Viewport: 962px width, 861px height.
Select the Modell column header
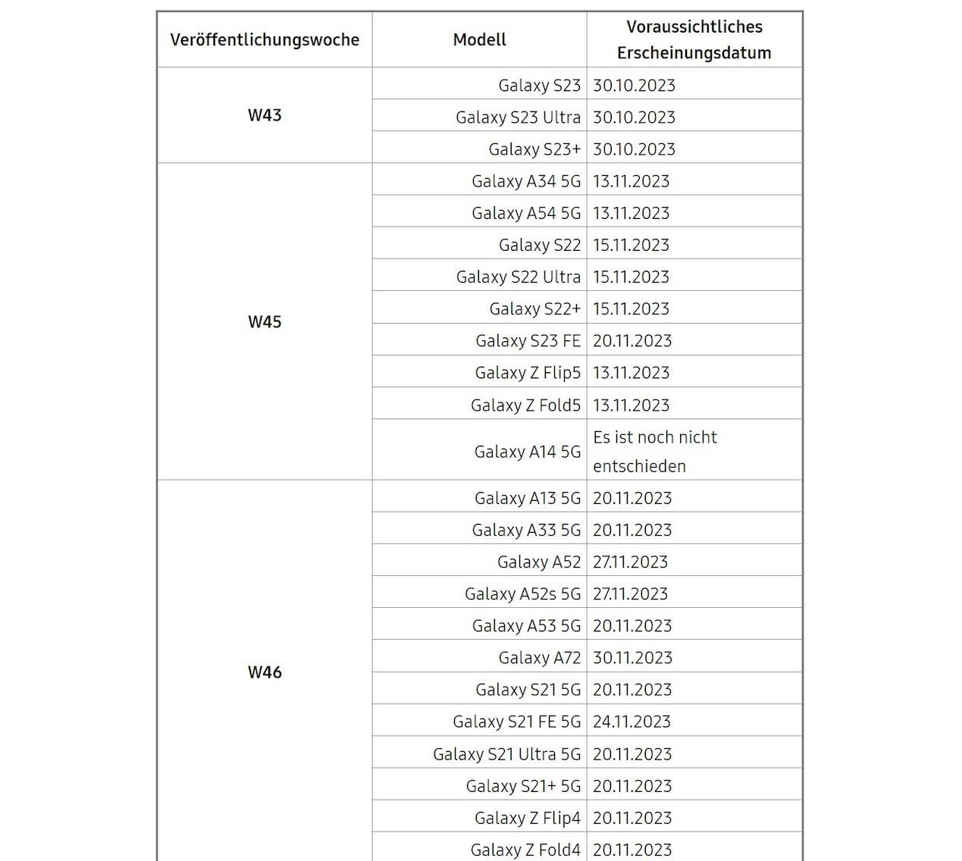479,39
